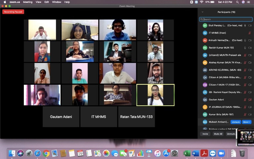This screenshot has width=254, height=159.
Task: Select the highlighted speaker video tile
Action: click(155, 95)
